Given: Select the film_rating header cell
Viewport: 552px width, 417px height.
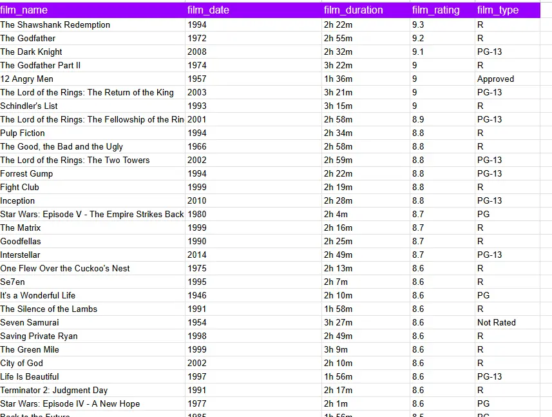Looking at the screenshot, I should [x=443, y=10].
